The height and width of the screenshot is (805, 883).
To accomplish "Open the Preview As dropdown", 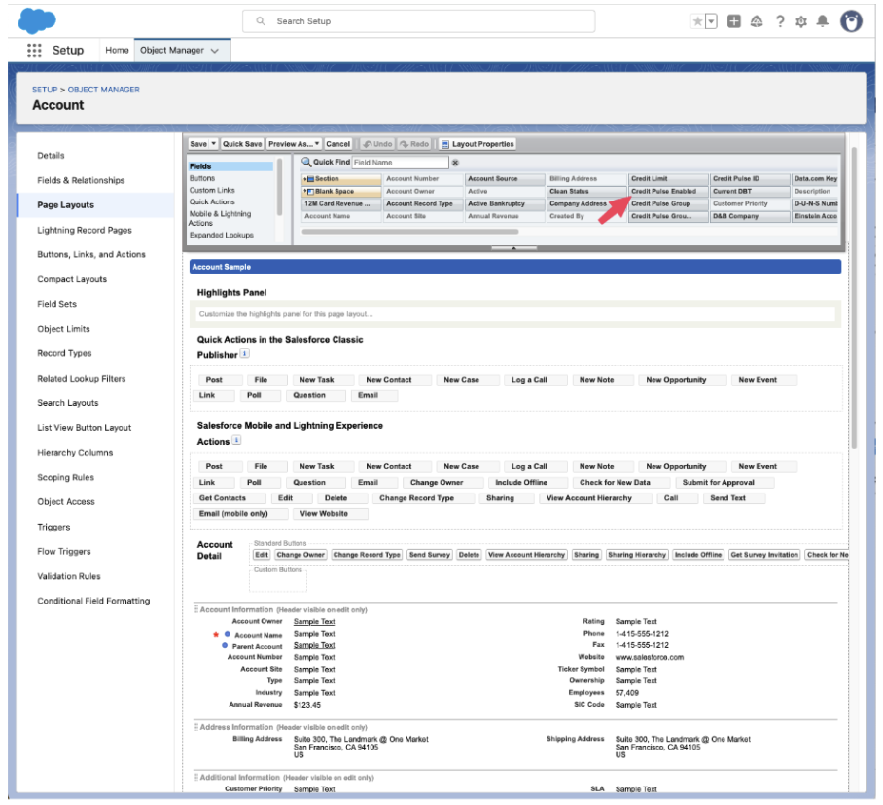I will point(295,144).
